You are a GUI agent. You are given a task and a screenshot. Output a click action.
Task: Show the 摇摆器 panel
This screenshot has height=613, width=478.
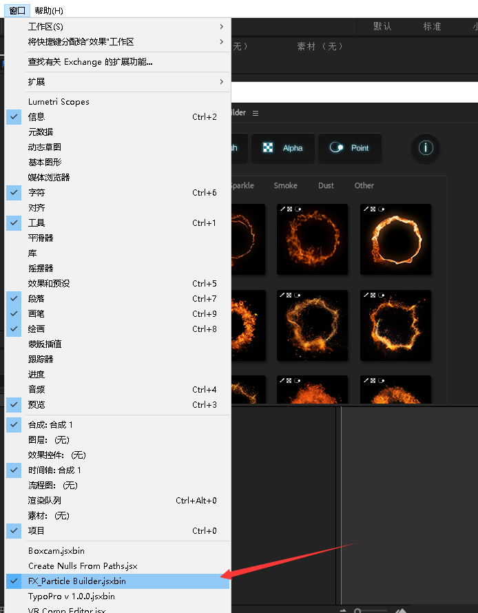click(x=118, y=268)
